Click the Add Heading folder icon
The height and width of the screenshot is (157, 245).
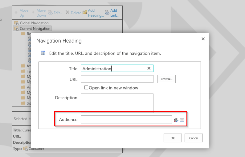click(x=85, y=12)
